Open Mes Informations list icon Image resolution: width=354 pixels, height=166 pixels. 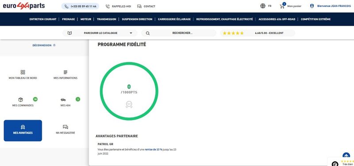coord(65,72)
